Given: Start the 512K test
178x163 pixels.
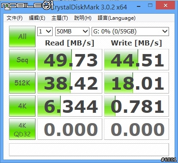Looking at the screenshot, I should tap(22, 83).
